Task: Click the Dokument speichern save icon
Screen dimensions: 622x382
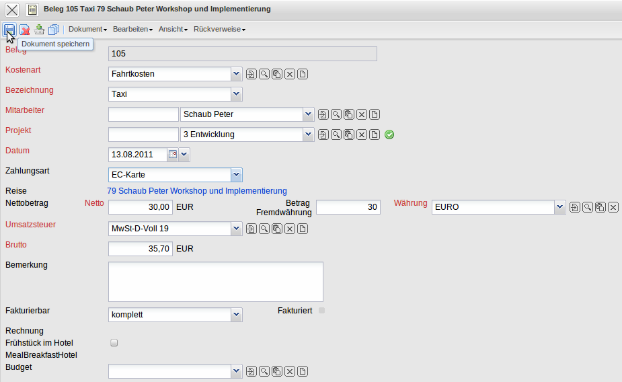Action: coord(9,29)
